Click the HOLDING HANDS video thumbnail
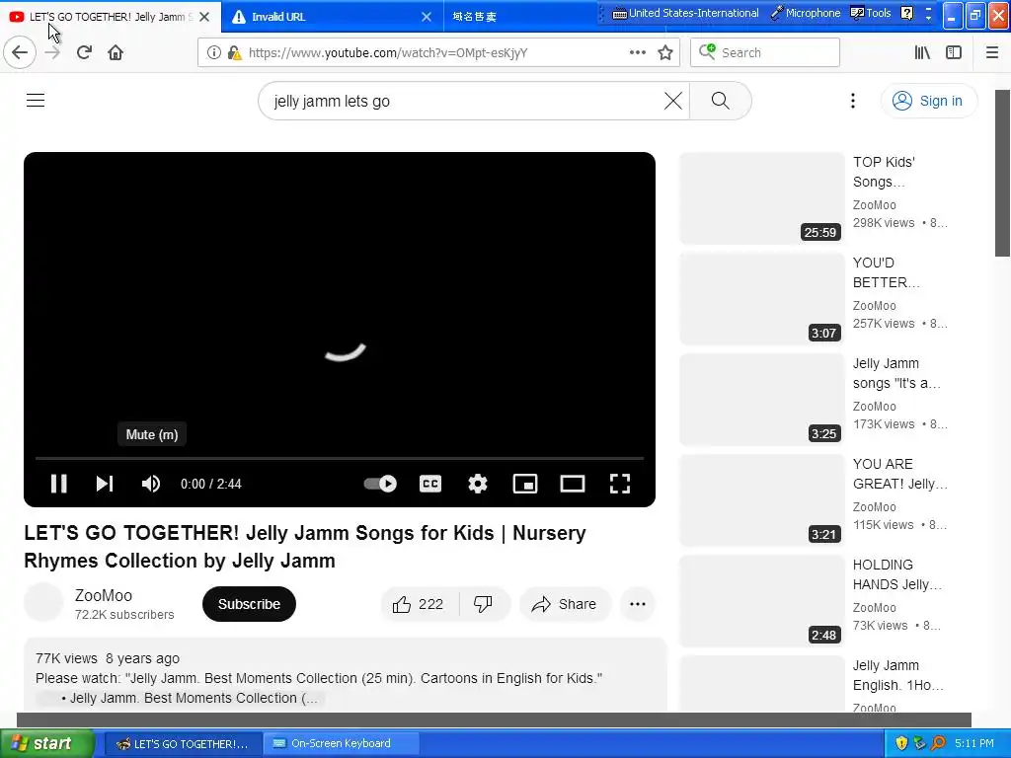1011x758 pixels. coord(762,601)
